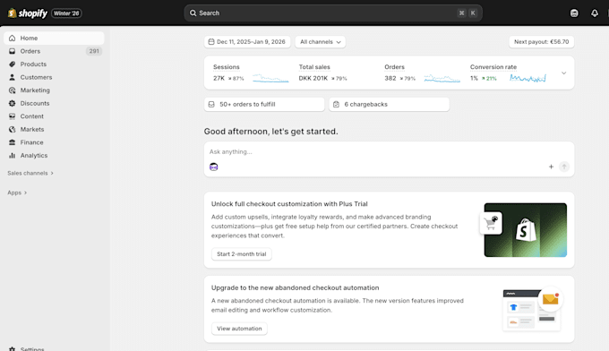This screenshot has width=609, height=351.
Task: Click the Cmd K shortcut hint
Action: pos(467,13)
